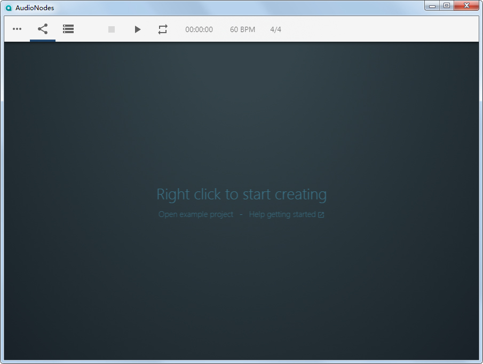Open the ellipsis overflow menu
The height and width of the screenshot is (364, 483).
click(17, 29)
